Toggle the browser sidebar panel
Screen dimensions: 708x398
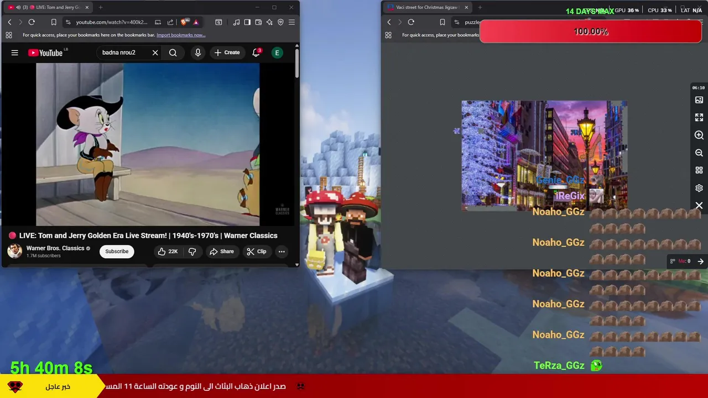[x=247, y=22]
